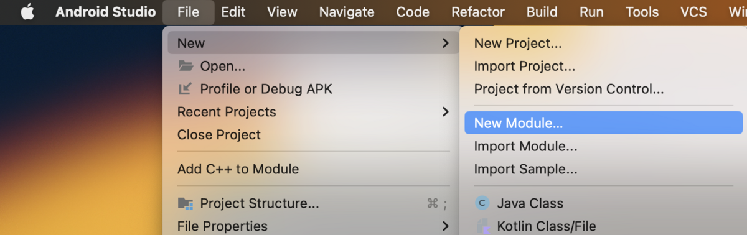Screen dimensions: 747x235
Task: Expand the File Properties submenu chevron
Action: (x=445, y=226)
